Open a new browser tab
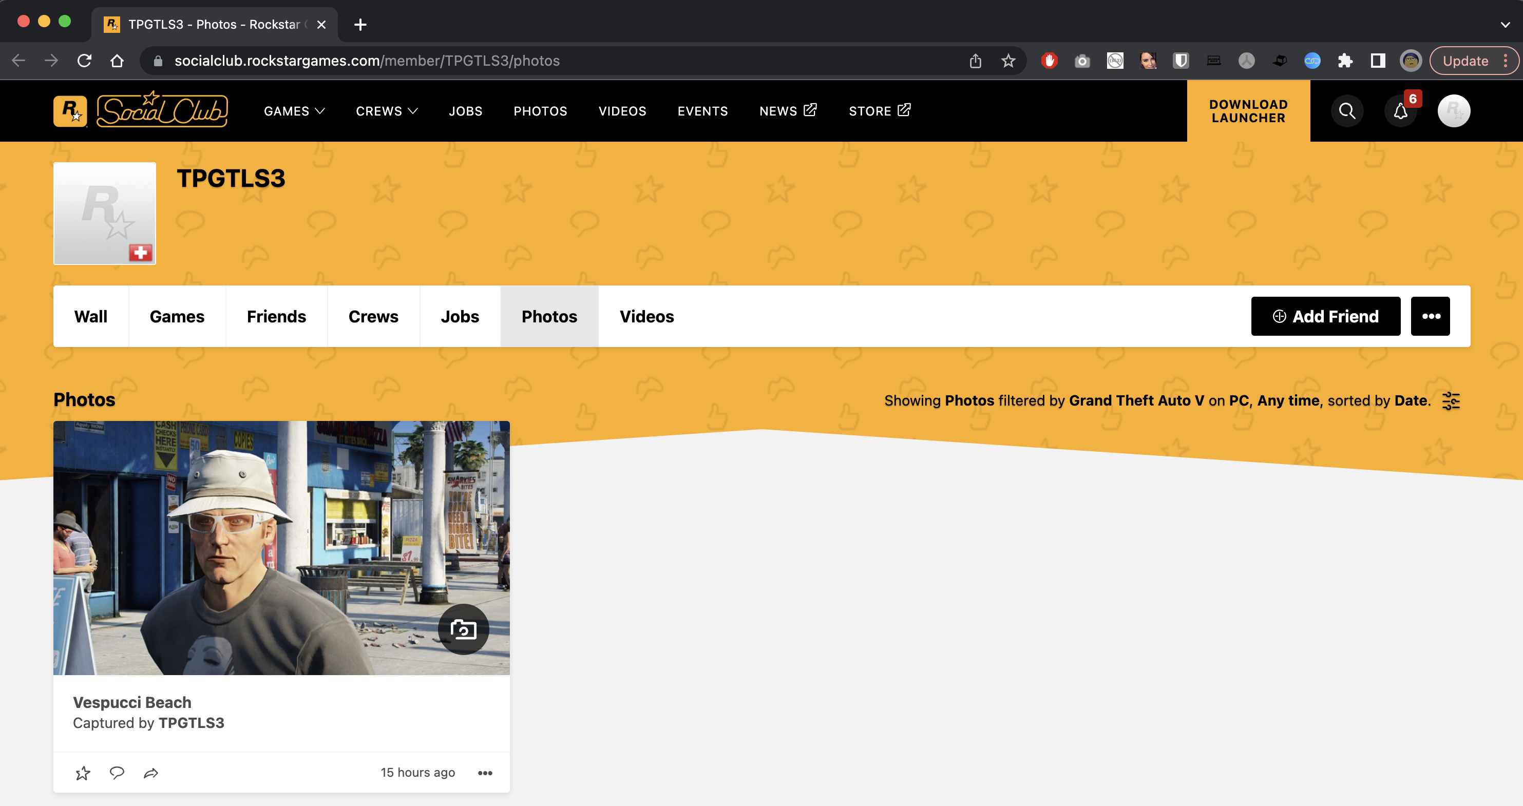Image resolution: width=1523 pixels, height=806 pixels. (x=360, y=24)
